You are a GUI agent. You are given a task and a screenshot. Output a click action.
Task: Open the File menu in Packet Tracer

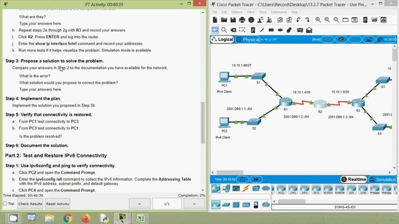pos(214,12)
